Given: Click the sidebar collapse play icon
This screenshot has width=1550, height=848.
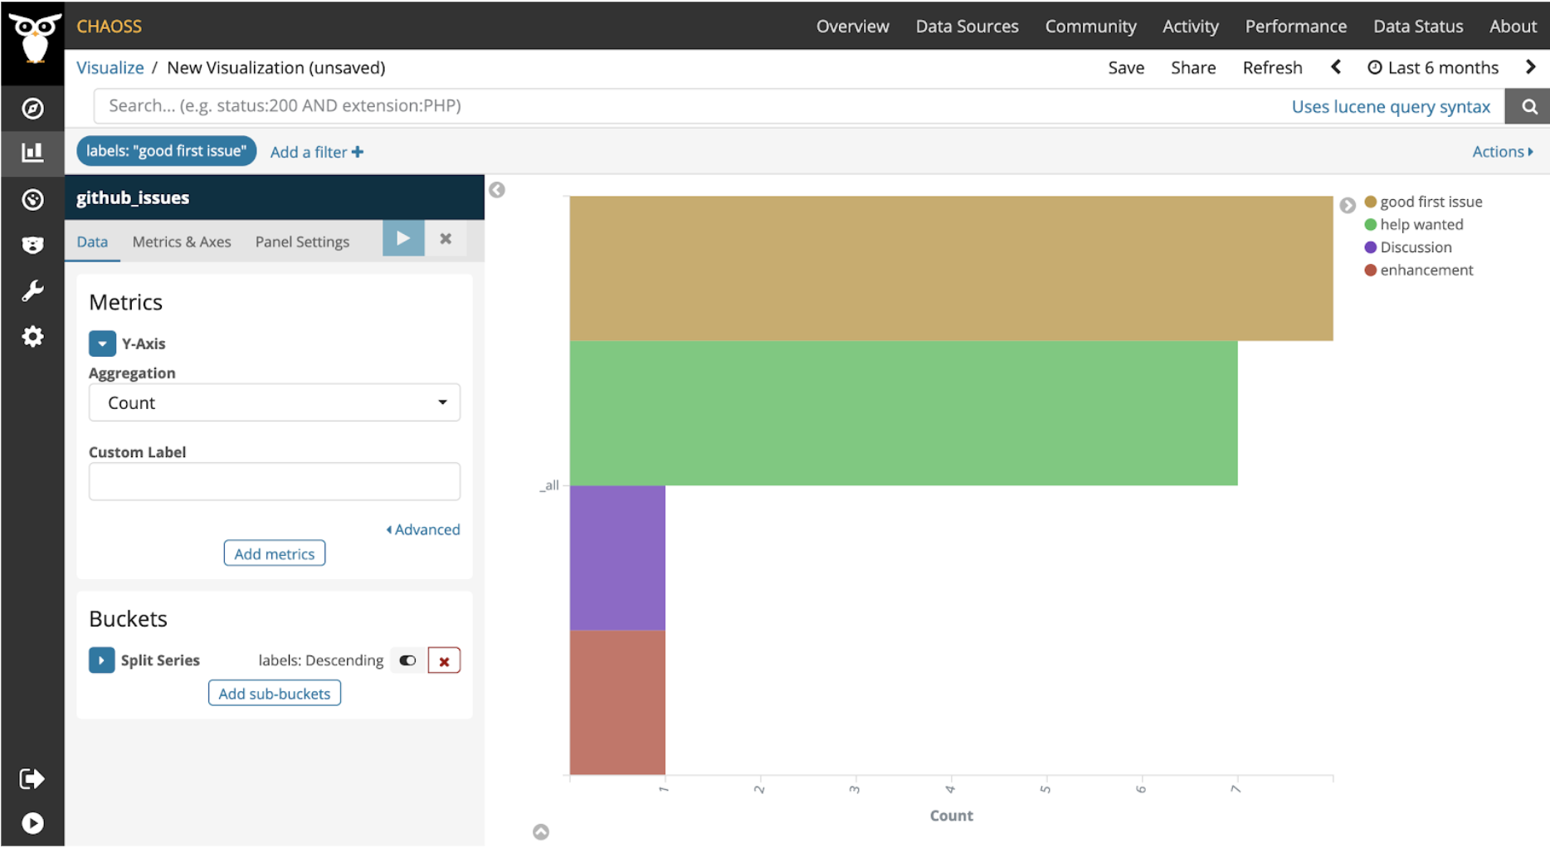Looking at the screenshot, I should pyautogui.click(x=32, y=823).
